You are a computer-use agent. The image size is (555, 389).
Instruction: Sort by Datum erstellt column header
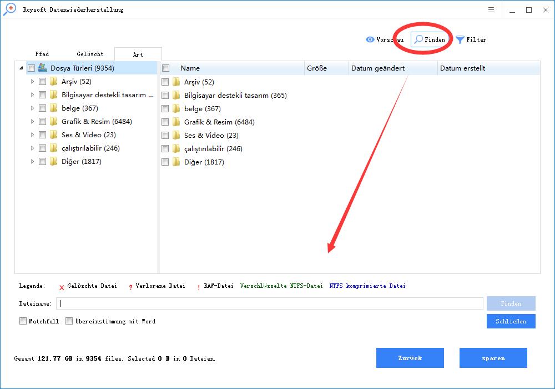(x=489, y=68)
